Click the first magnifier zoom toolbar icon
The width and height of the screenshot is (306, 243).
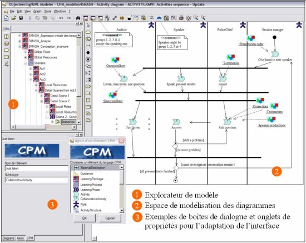[x=196, y=18]
